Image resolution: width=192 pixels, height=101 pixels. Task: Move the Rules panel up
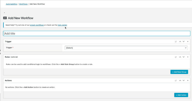pyautogui.click(x=180, y=57)
